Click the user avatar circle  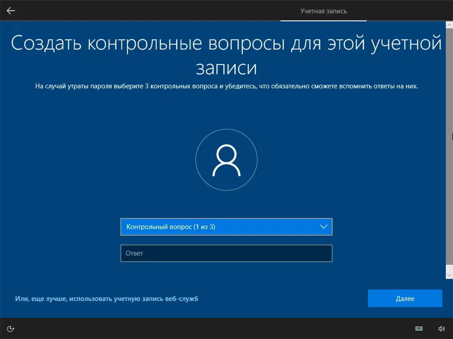tap(226, 160)
